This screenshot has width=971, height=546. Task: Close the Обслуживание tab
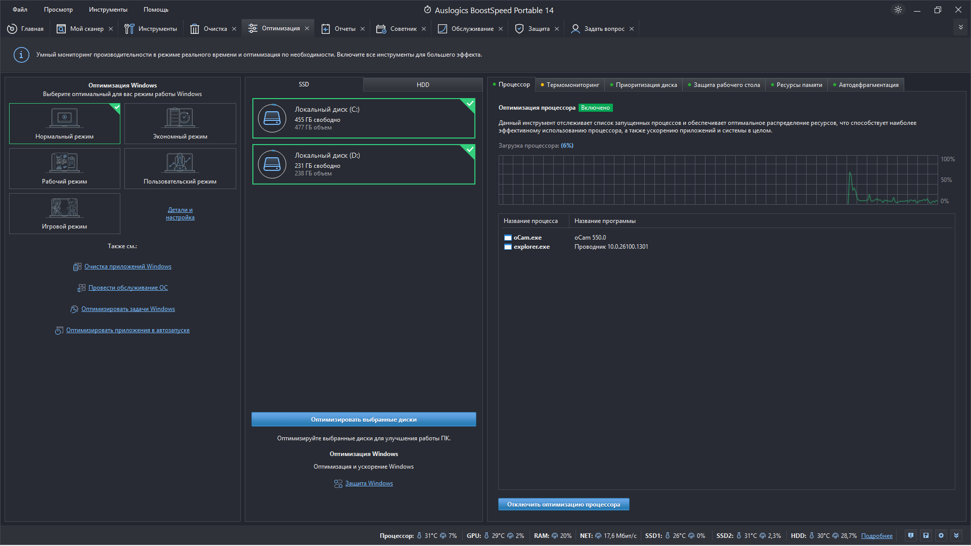[x=501, y=29]
